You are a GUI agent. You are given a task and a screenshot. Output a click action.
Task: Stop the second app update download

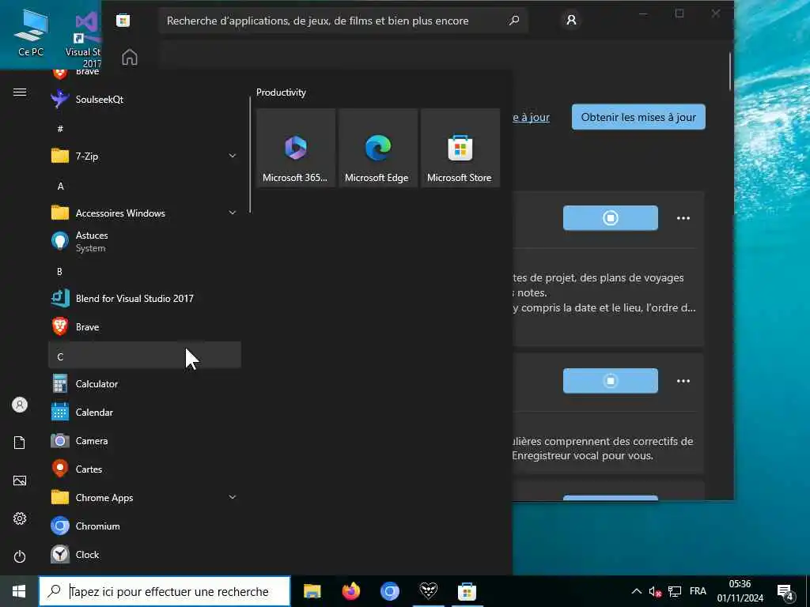pyautogui.click(x=610, y=381)
